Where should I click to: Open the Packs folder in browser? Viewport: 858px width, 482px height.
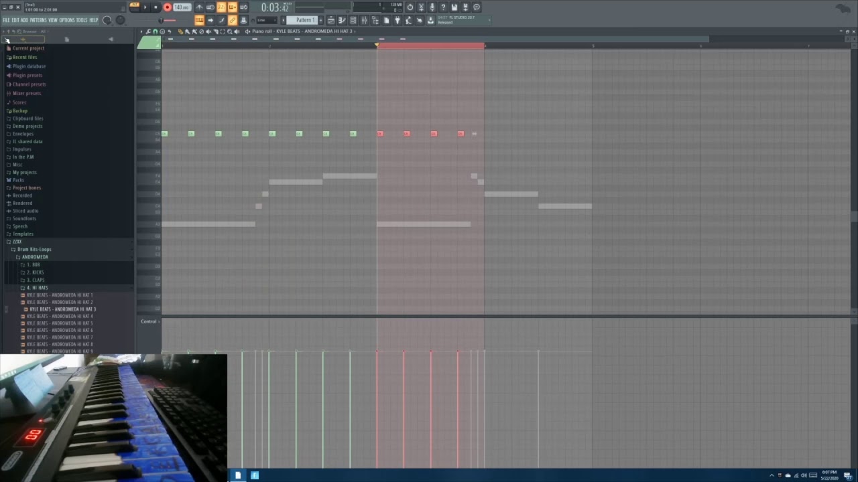coord(17,180)
